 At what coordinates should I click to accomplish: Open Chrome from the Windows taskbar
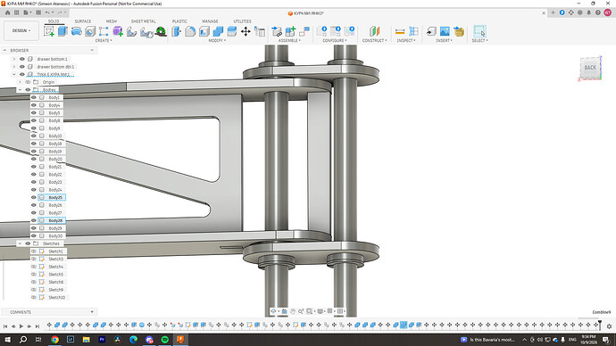54,340
